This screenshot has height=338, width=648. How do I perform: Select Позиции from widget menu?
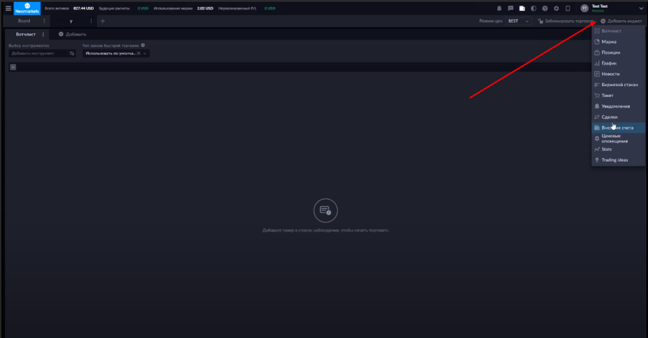(618, 53)
